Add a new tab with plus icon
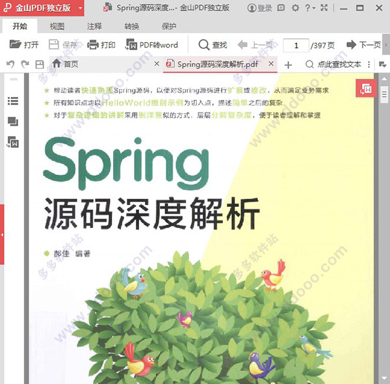This screenshot has width=390, height=384. (288, 65)
